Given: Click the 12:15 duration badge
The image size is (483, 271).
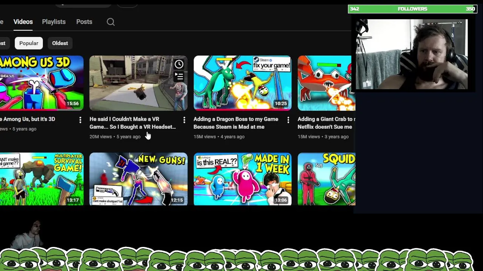Looking at the screenshot, I should 177,200.
